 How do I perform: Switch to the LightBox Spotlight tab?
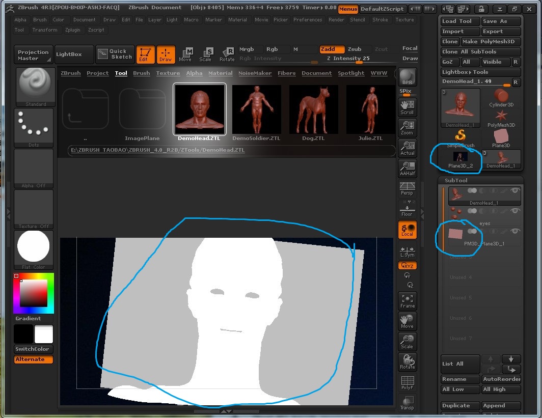[x=351, y=73]
